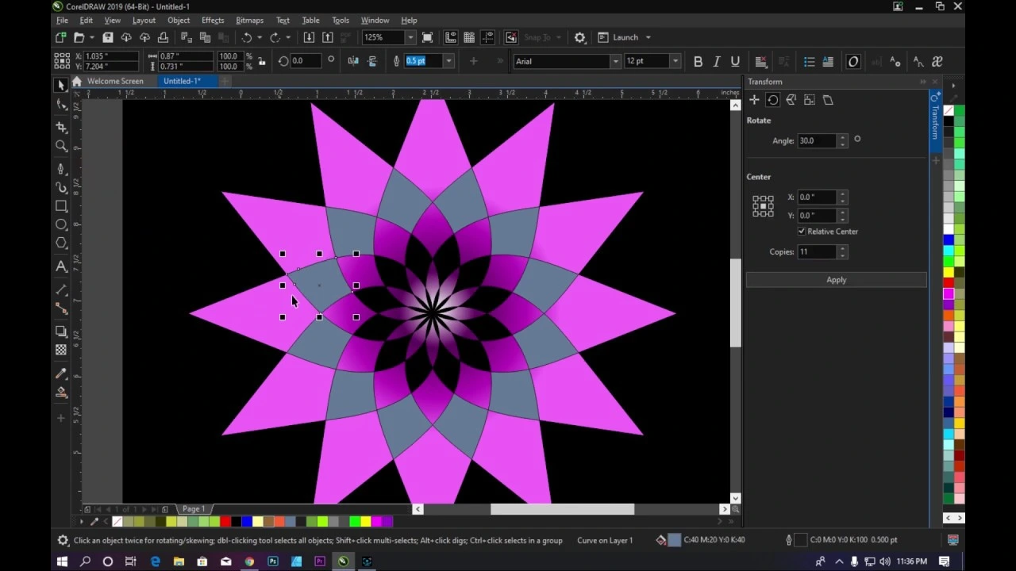This screenshot has height=571, width=1016.
Task: Toggle the Relative Center checkbox
Action: (801, 232)
